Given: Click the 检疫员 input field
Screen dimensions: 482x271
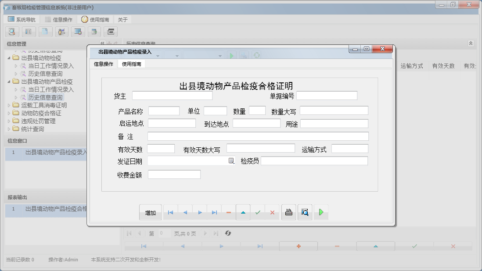Looking at the screenshot, I should click(x=314, y=161).
